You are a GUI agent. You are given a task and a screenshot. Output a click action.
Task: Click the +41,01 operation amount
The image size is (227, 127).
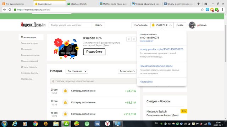(131, 91)
